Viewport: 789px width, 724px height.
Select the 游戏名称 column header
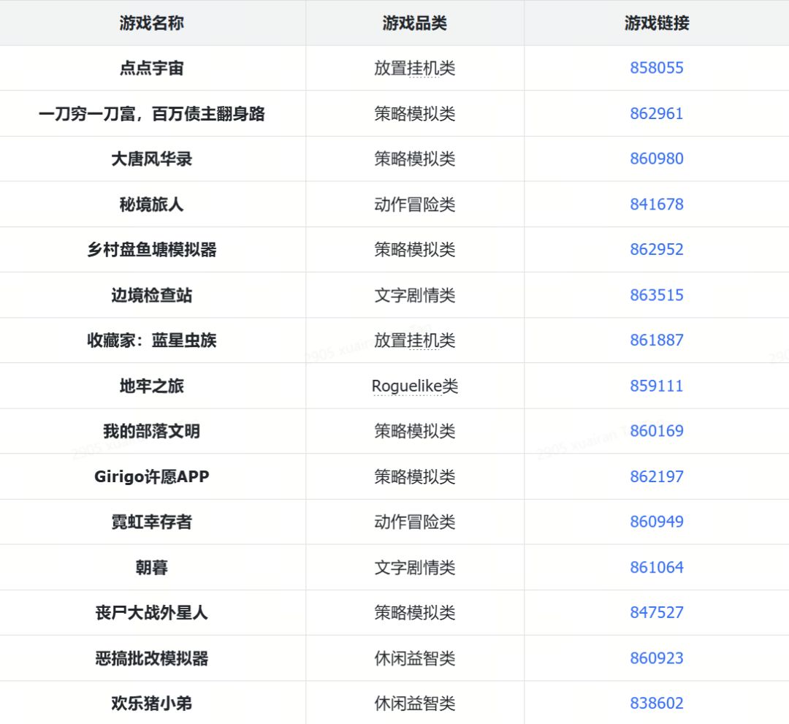(x=152, y=23)
